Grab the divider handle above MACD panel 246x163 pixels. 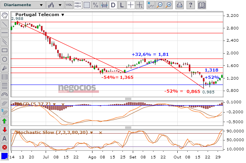click(128, 99)
